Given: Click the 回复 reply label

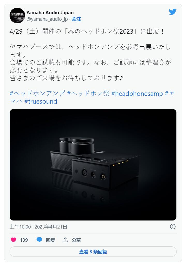Looking at the screenshot, I should pyautogui.click(x=50, y=240).
